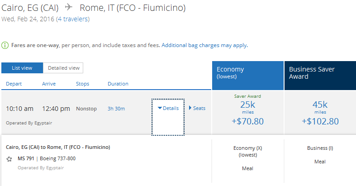Click the MS 791 flight number
Screen dimensions: 356x186
click(26, 159)
